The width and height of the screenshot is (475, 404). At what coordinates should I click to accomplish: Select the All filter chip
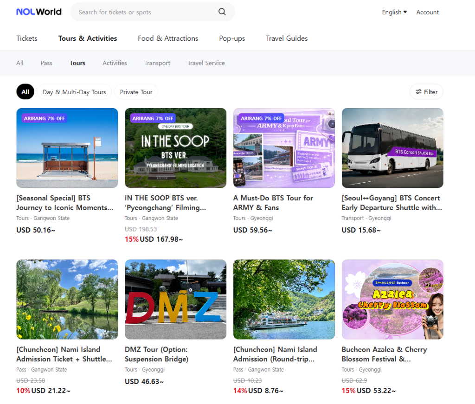[25, 92]
